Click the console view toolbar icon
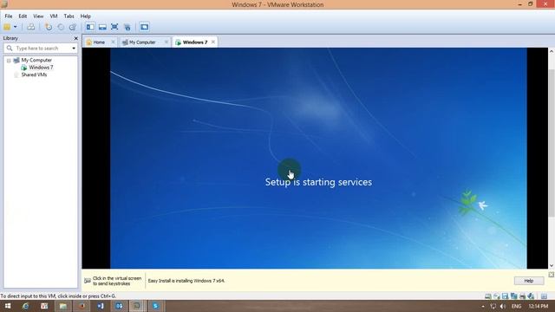This screenshot has width=555, height=312. [x=144, y=27]
